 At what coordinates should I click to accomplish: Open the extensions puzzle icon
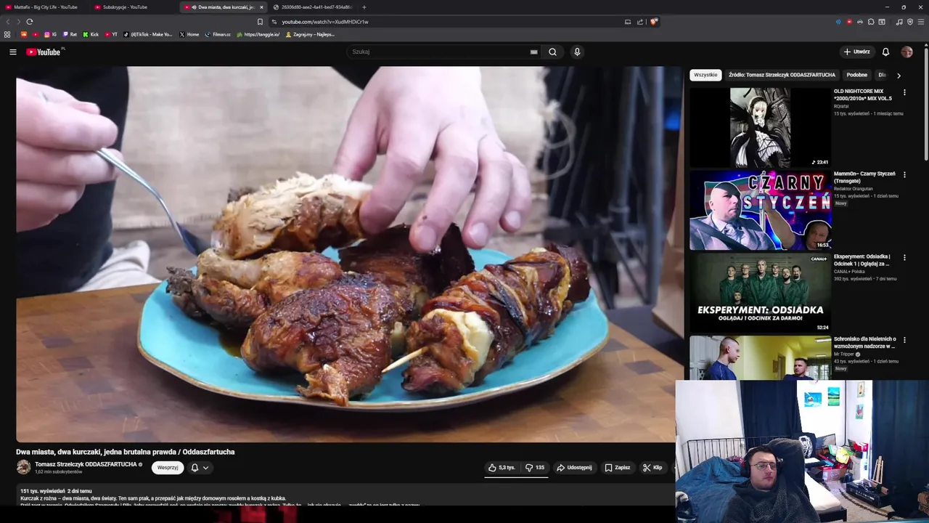pos(871,22)
